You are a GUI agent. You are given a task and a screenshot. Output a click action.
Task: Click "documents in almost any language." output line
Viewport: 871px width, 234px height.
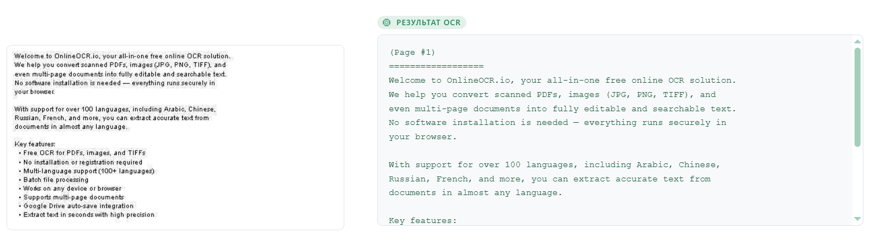[476, 193]
